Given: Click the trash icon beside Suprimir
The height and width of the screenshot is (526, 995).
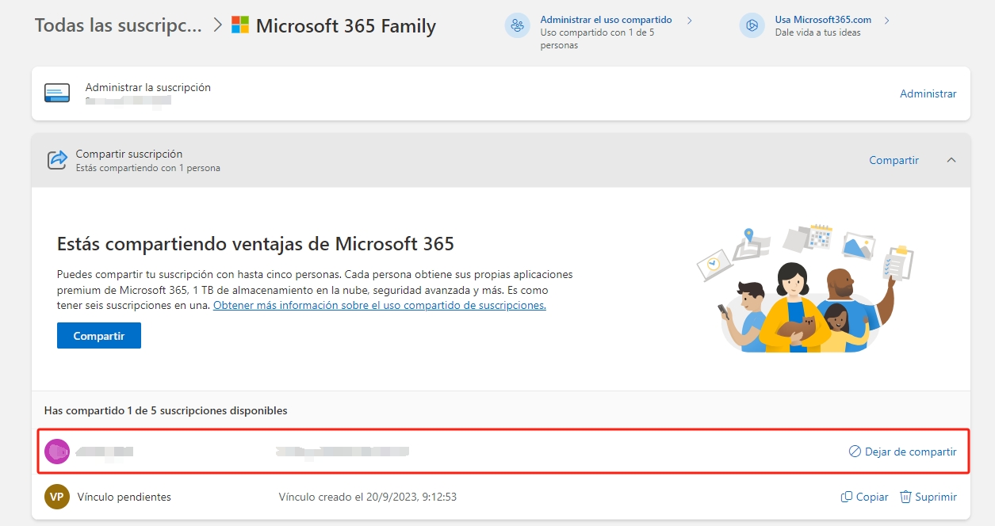Looking at the screenshot, I should [x=905, y=497].
